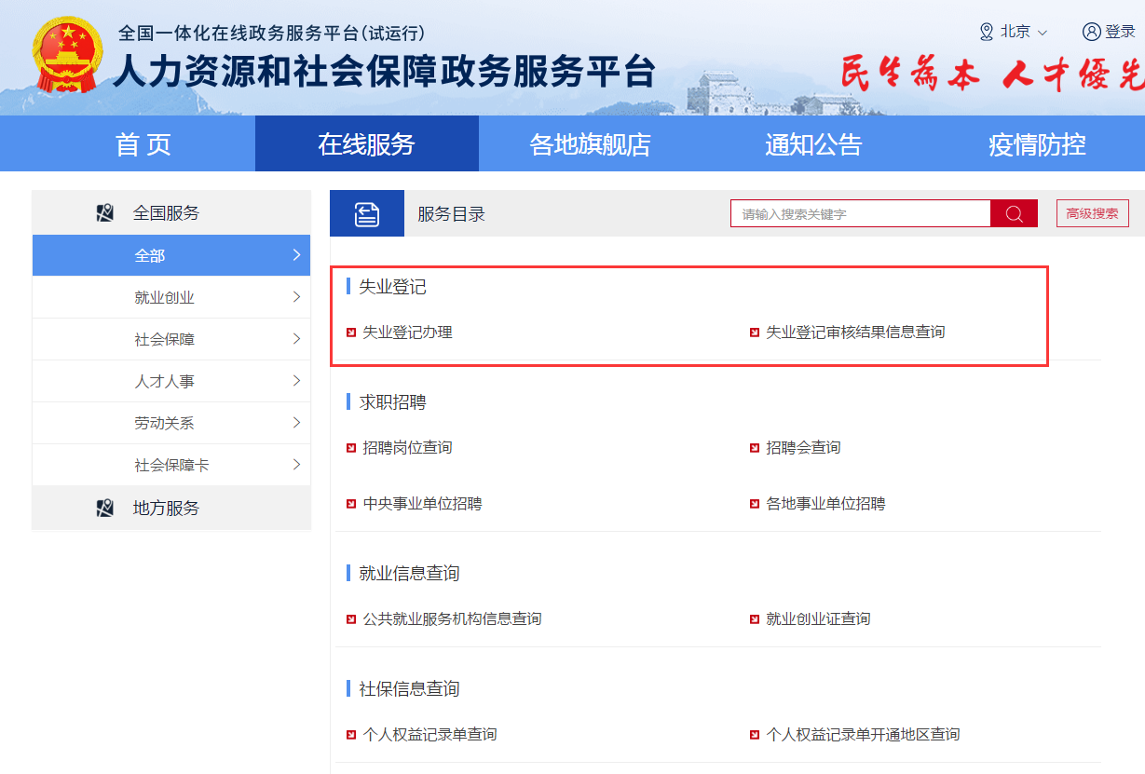Expand the 社会保障 sidebar category
1145x774 pixels.
(170, 340)
